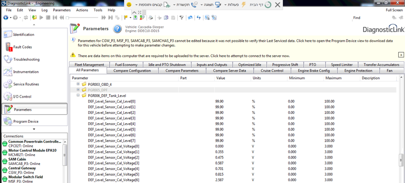Viewport: 405px width, 183px height.
Task: Open the Edit menu
Action: pyautogui.click(x=20, y=10)
